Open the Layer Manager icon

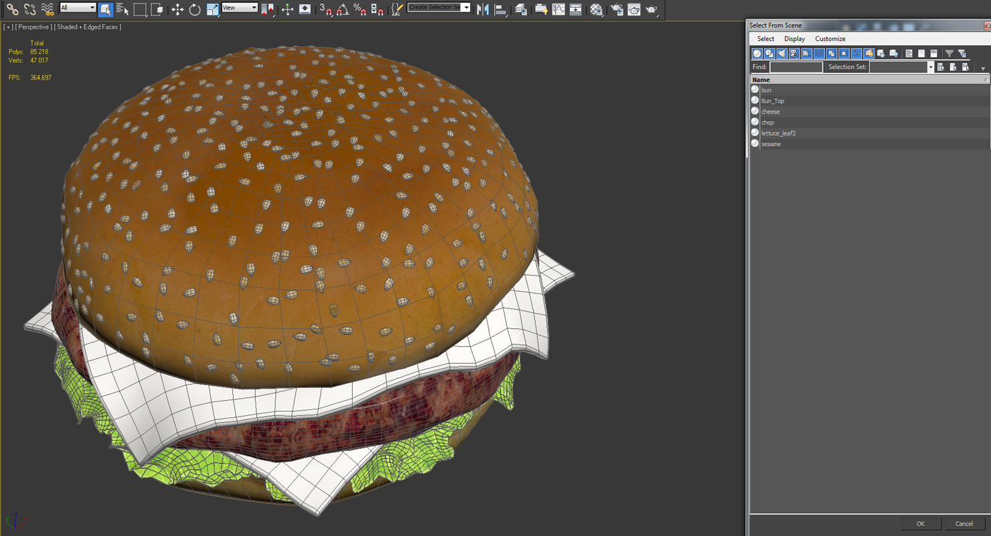pyautogui.click(x=521, y=9)
